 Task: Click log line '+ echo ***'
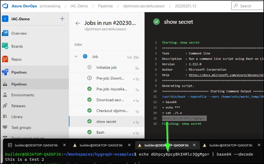[x=171, y=107]
